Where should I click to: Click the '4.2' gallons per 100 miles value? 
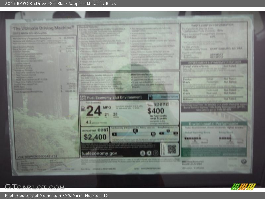[x=89, y=122]
